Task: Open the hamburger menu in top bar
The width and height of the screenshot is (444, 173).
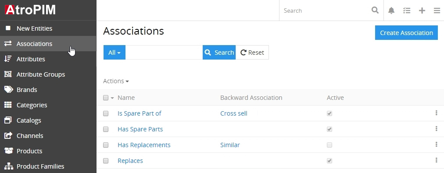Action: 437,11
